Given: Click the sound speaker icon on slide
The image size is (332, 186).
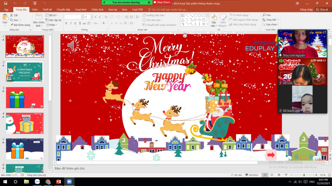Looking at the screenshot, I should pyautogui.click(x=73, y=45).
